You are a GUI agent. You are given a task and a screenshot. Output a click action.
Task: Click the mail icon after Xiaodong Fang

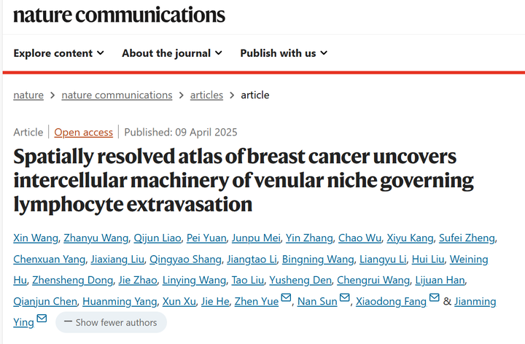coord(435,299)
